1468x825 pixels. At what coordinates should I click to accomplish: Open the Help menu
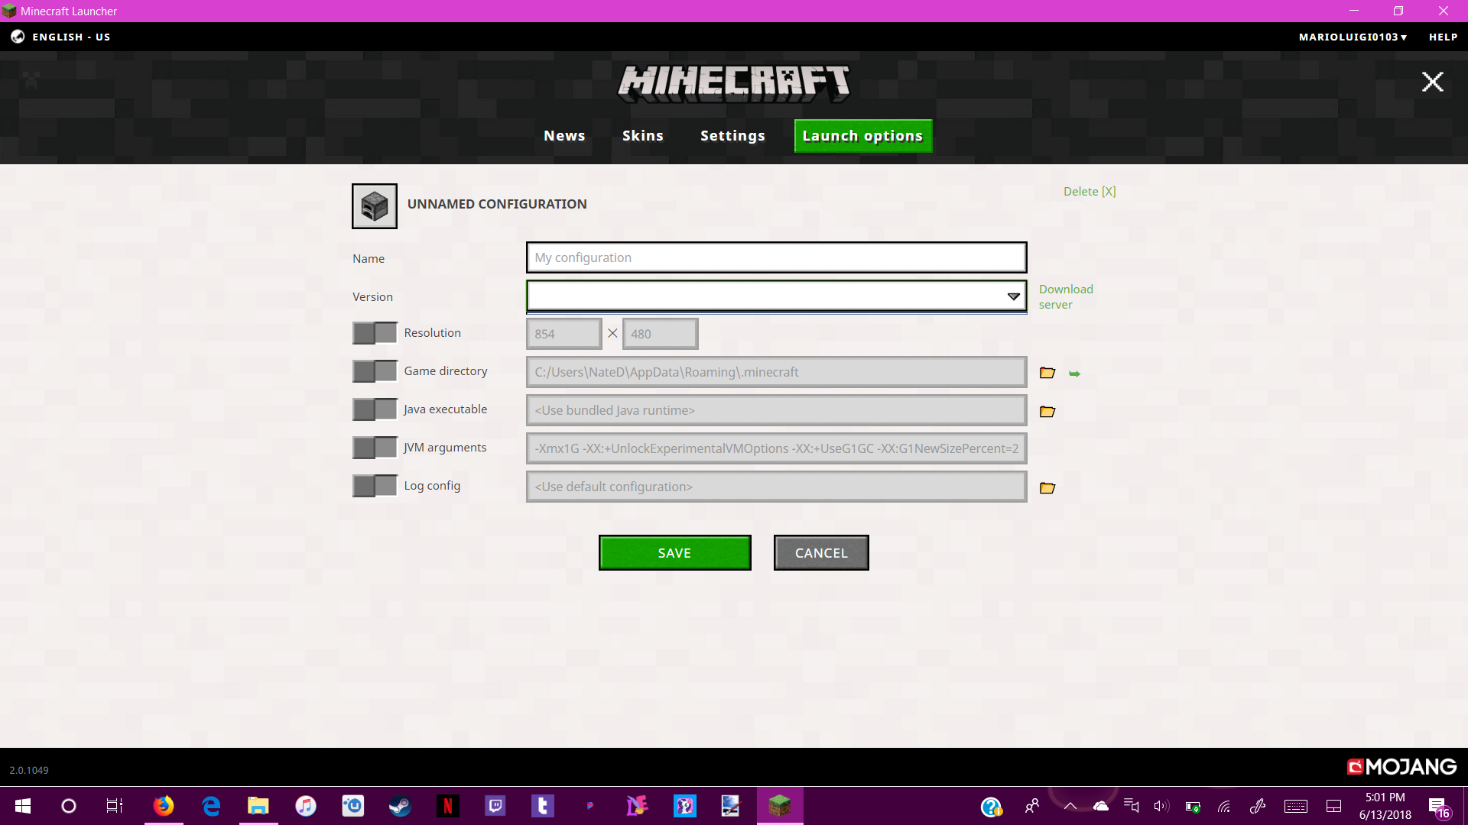1443,37
